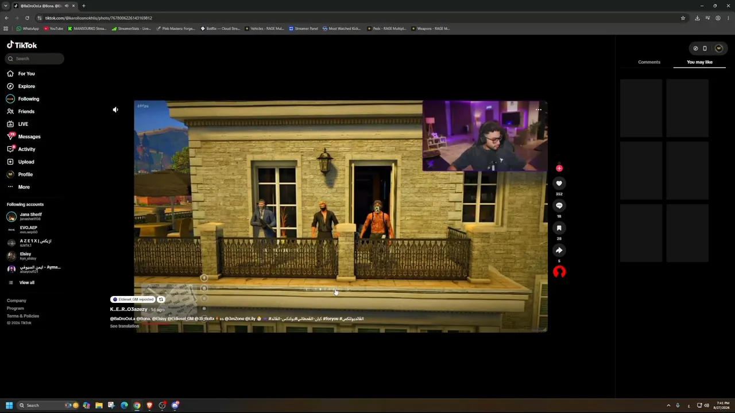Image resolution: width=735 pixels, height=413 pixels.
Task: Share the video with the arrow icon
Action: [x=559, y=251]
